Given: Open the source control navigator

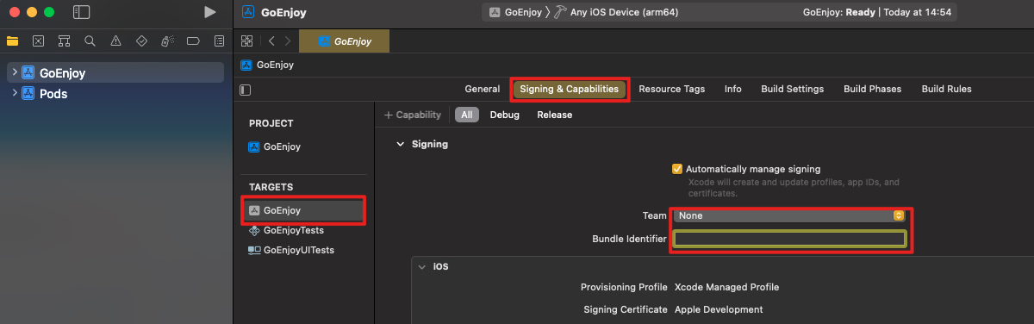Looking at the screenshot, I should coord(38,40).
